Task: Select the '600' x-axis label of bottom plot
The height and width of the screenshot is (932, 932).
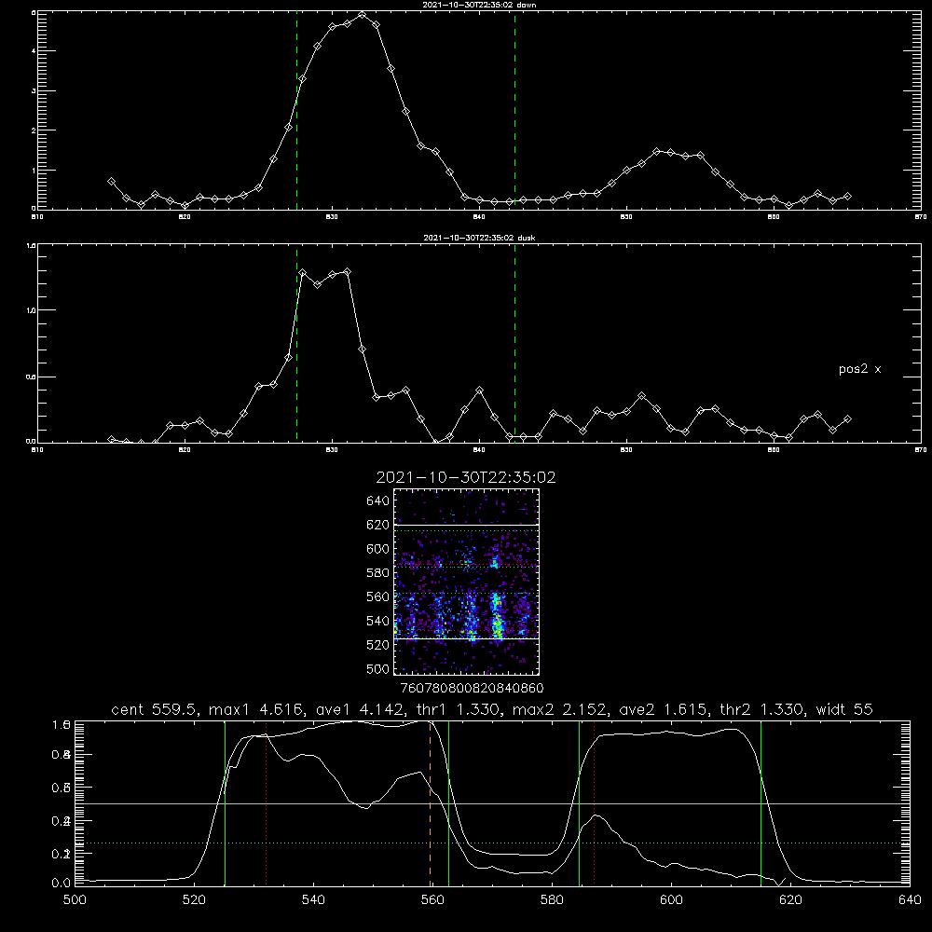Action: [x=671, y=900]
